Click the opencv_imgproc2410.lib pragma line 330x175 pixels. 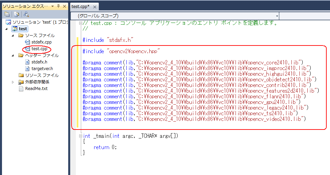pyautogui.click(x=197, y=68)
